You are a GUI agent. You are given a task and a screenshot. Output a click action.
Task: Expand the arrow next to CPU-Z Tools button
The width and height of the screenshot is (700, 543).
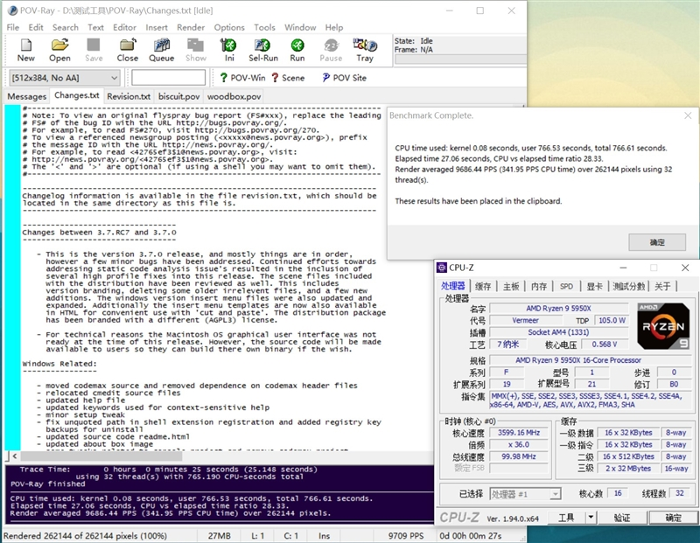coord(591,517)
